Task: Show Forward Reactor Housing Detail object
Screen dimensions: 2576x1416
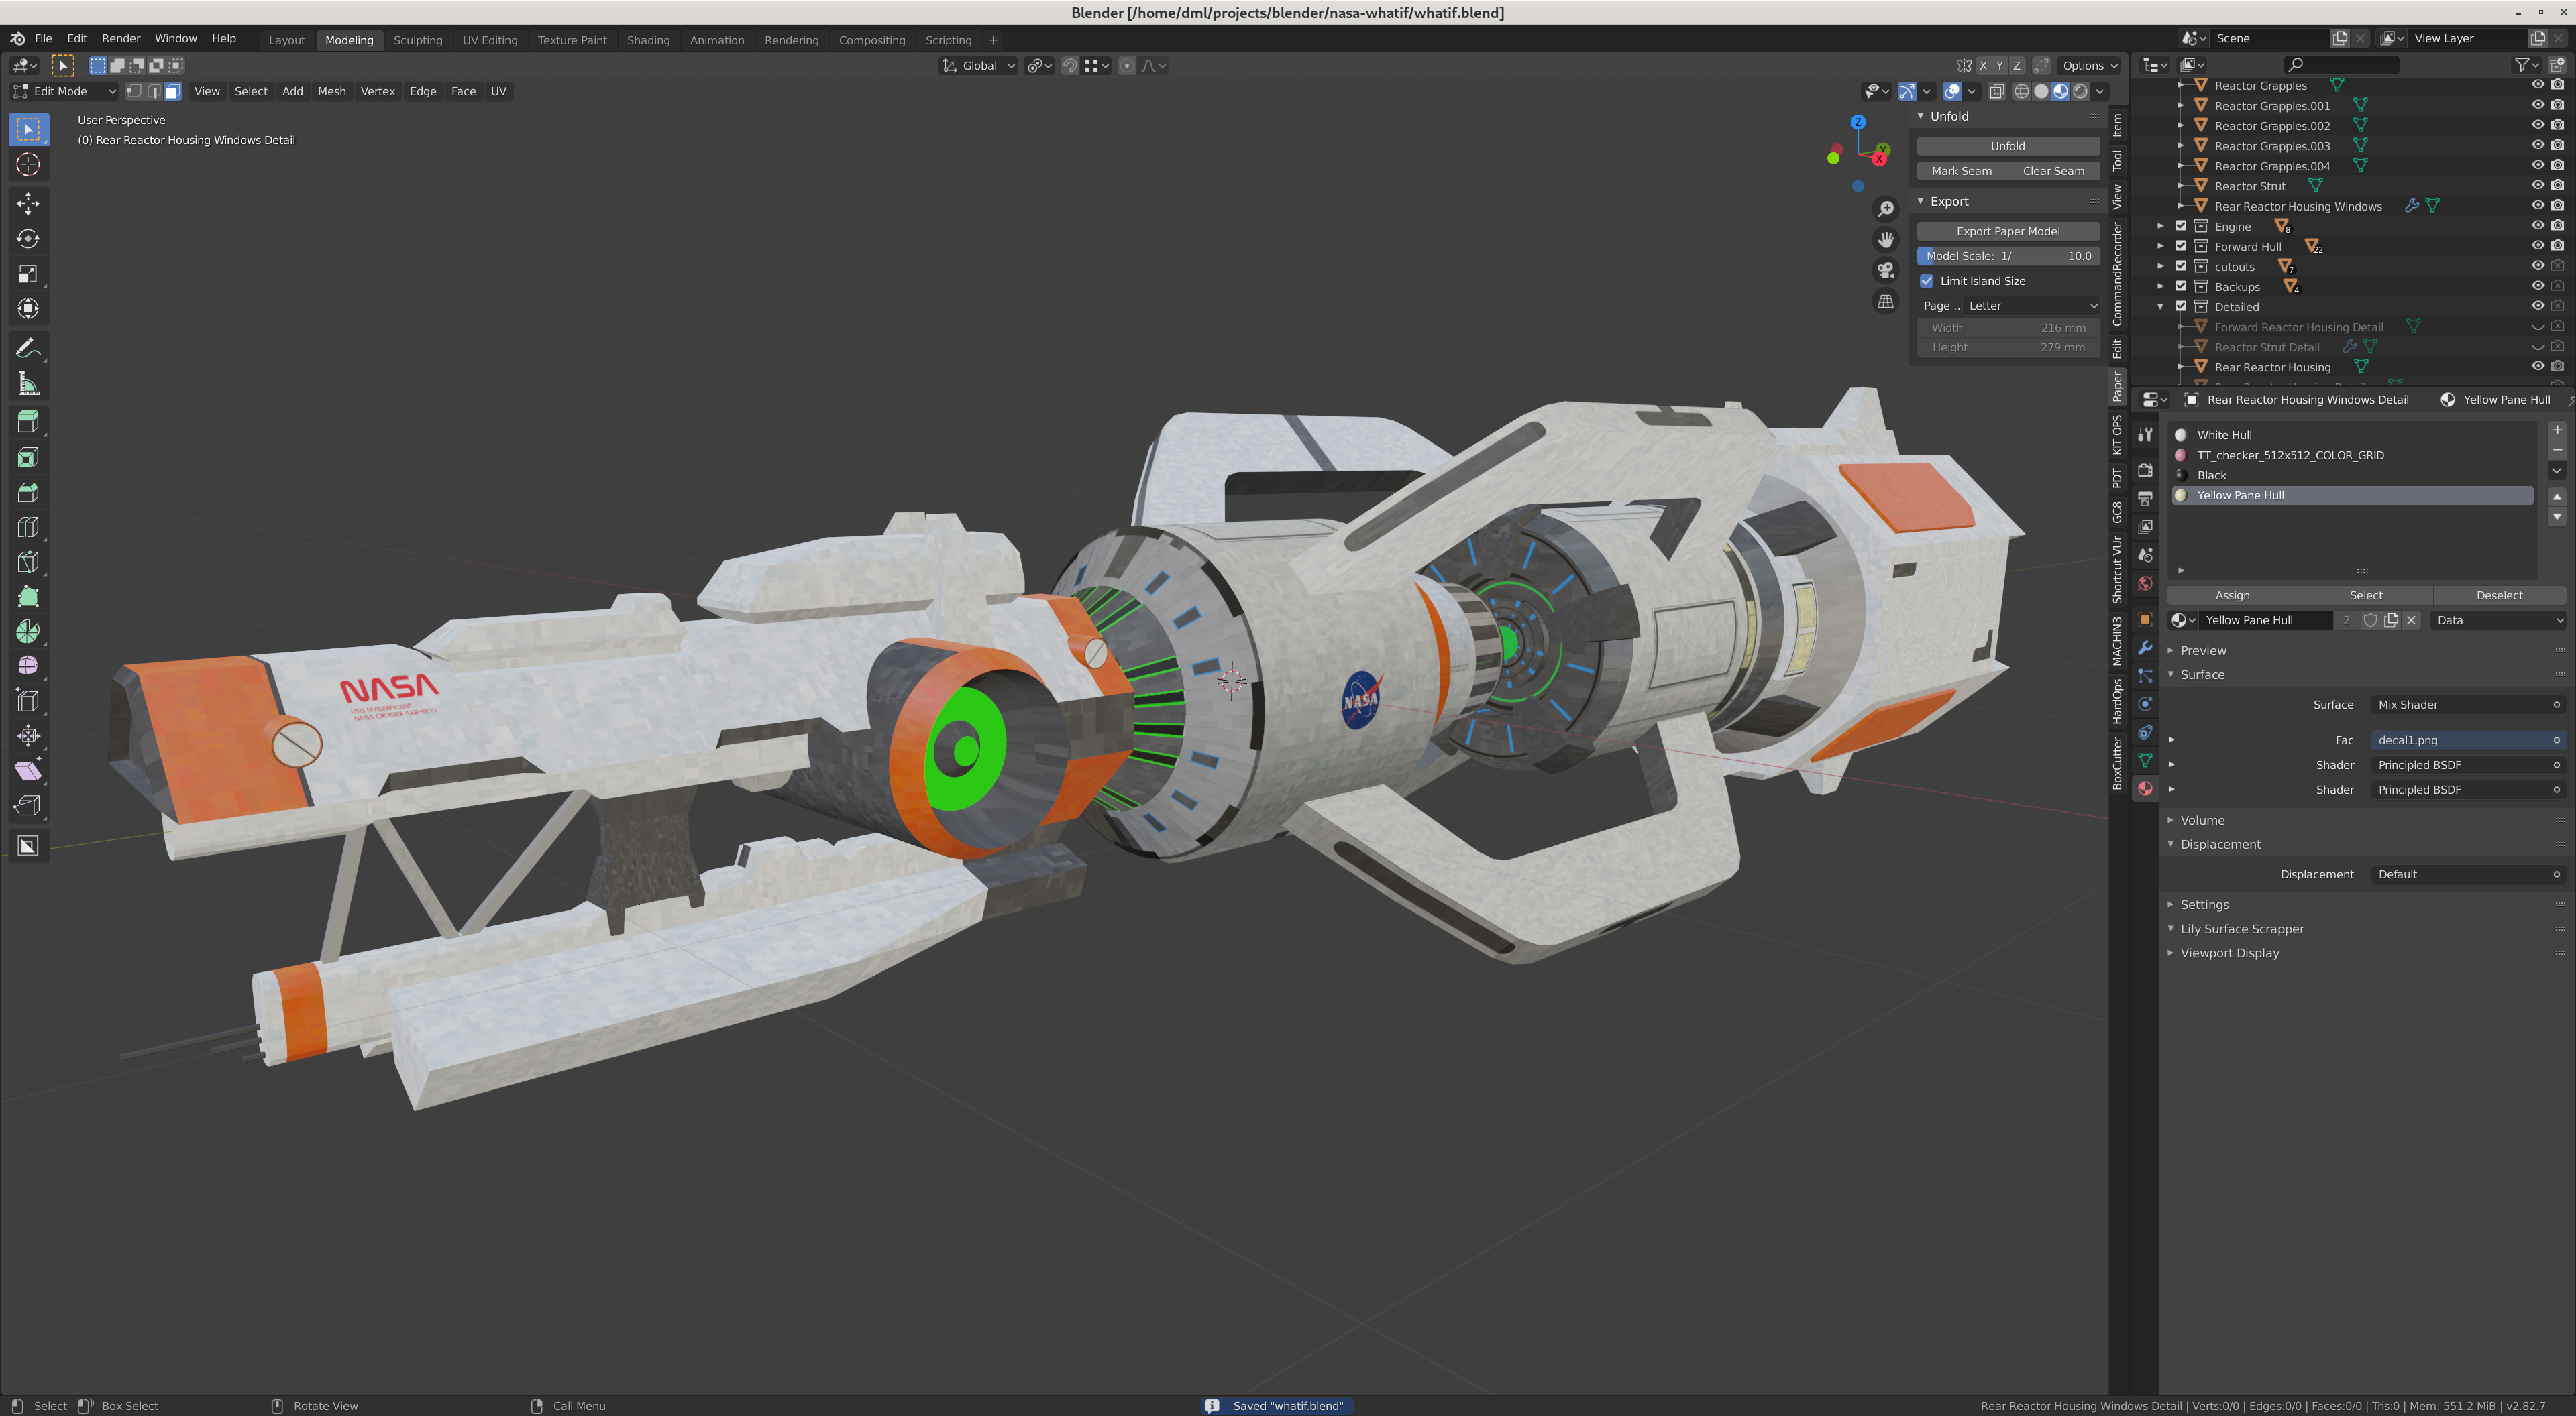Action: [2538, 327]
